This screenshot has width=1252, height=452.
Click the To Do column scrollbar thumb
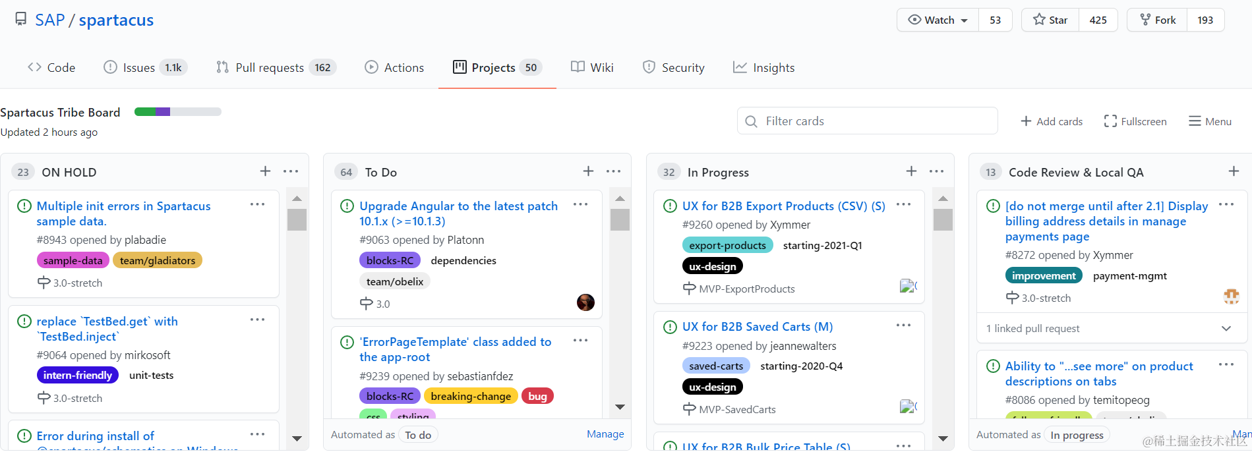(620, 219)
